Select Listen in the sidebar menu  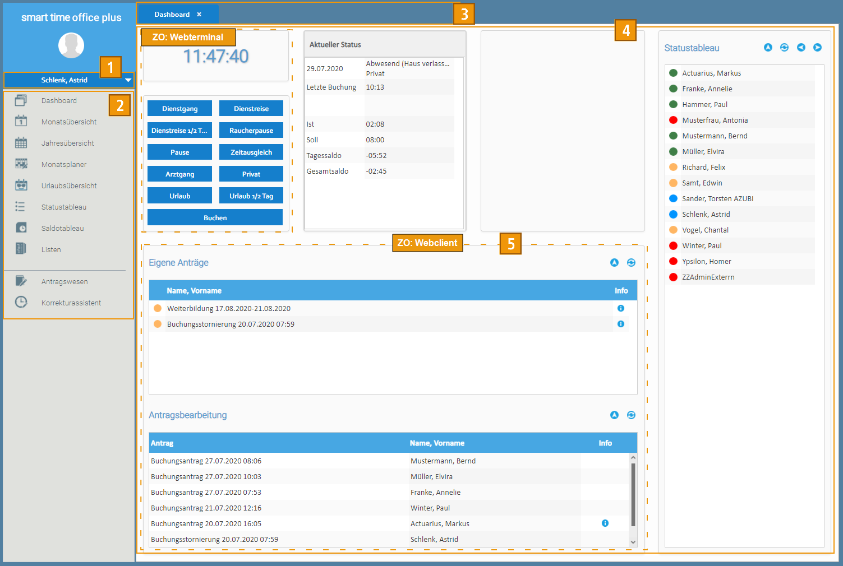(x=51, y=249)
